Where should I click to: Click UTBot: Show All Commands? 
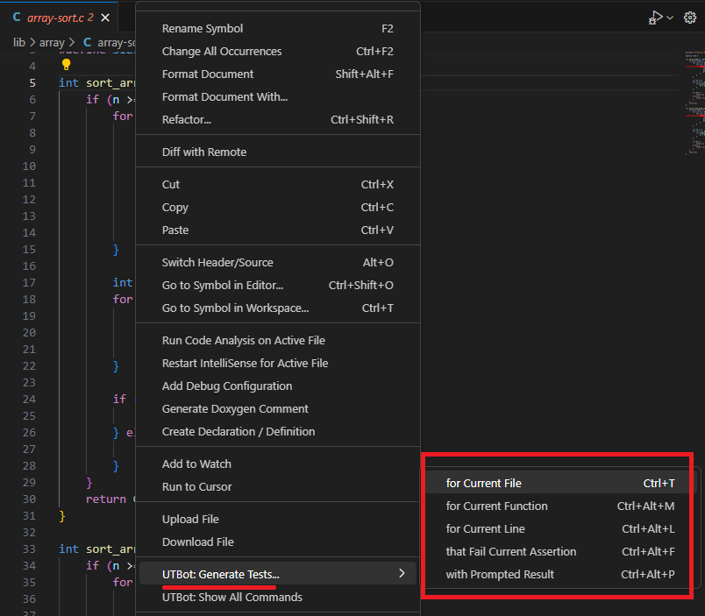pos(232,598)
